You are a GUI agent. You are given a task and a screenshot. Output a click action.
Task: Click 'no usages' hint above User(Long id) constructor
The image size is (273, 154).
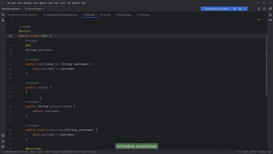tap(32, 59)
